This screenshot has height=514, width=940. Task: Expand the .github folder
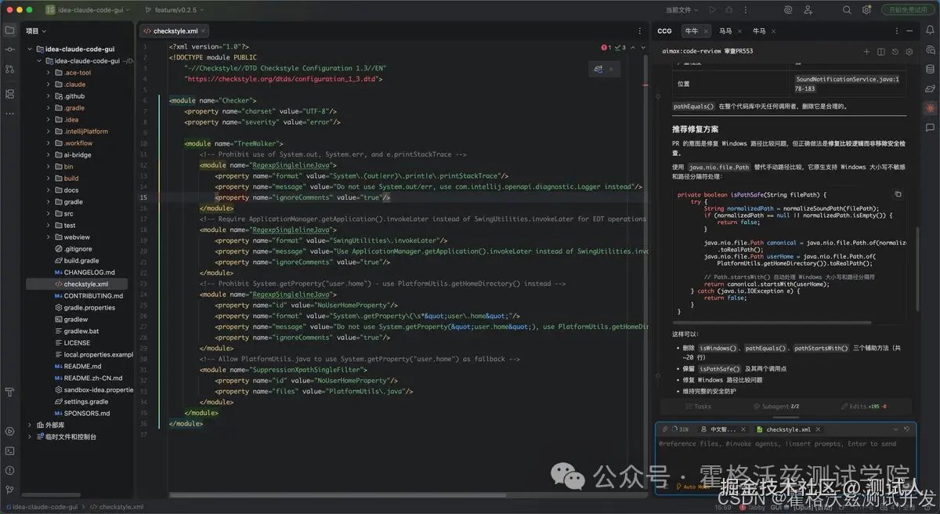click(x=47, y=96)
